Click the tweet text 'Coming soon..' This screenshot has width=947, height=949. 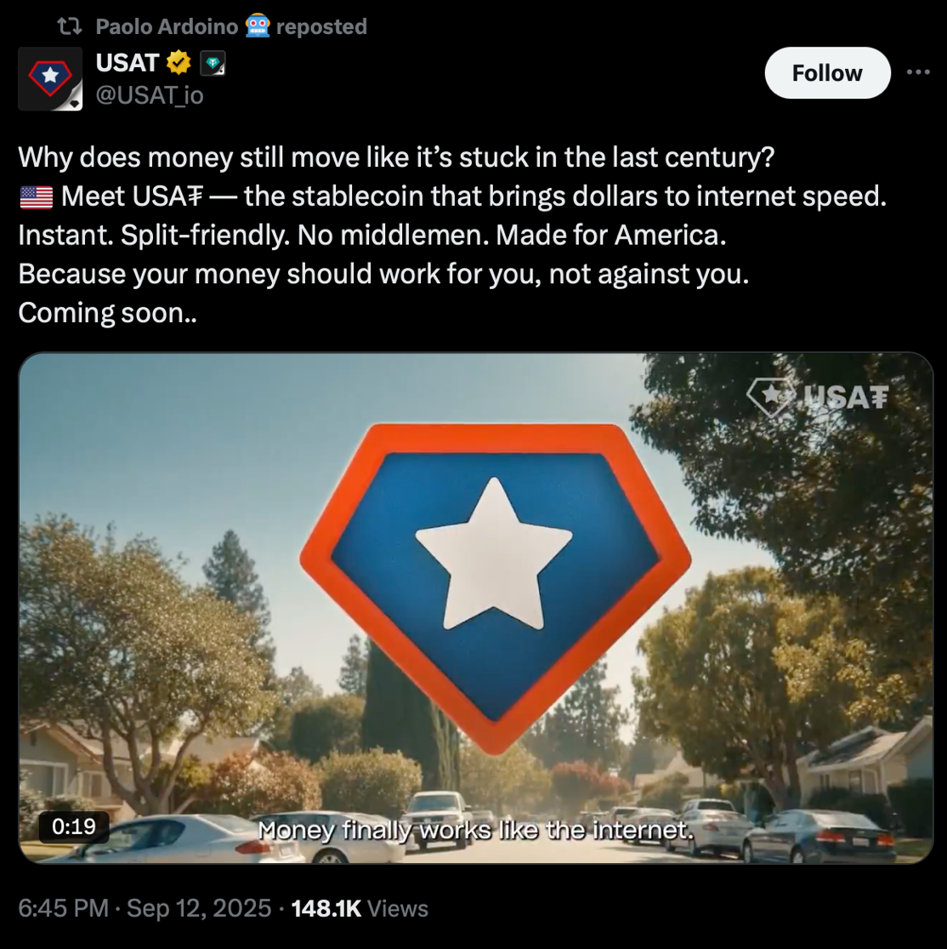click(108, 313)
